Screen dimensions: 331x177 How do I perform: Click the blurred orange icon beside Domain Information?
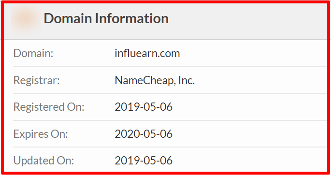tap(26, 18)
